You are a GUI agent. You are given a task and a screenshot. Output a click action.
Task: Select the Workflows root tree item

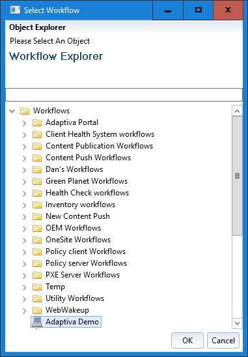(51, 111)
